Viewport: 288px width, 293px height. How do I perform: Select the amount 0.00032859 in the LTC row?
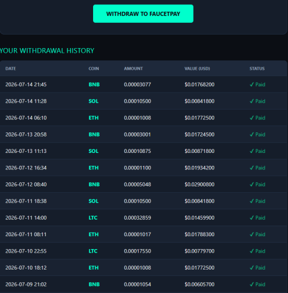pos(138,217)
